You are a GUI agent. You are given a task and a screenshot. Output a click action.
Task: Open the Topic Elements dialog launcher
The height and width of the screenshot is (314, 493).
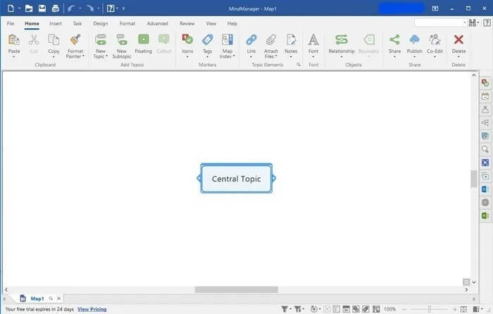[x=299, y=65]
